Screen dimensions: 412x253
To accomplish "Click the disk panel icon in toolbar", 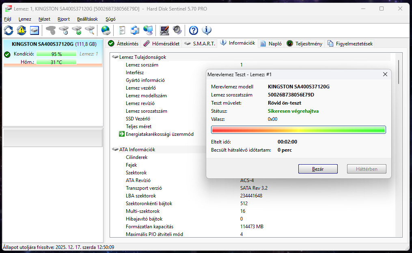I will (x=35, y=30).
